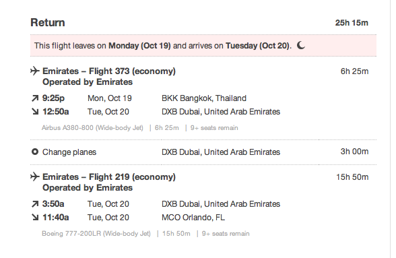The image size is (396, 258).
Task: Click the 25h 15m total duration
Action: (x=352, y=23)
